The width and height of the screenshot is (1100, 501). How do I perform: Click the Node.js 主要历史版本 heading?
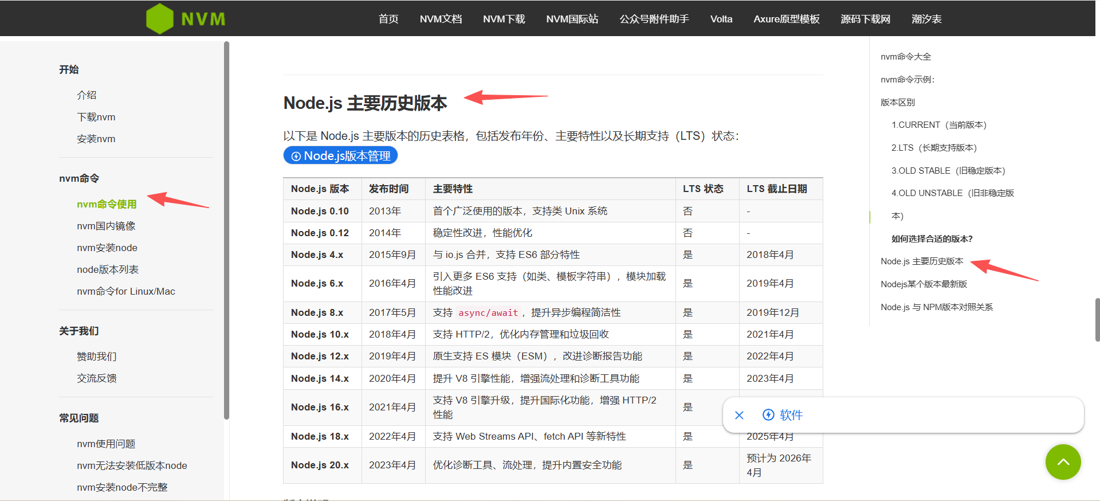click(365, 103)
